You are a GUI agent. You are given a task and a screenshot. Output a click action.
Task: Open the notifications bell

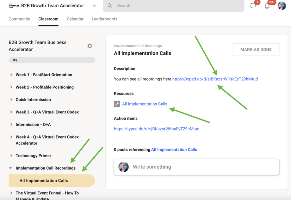(267, 6)
